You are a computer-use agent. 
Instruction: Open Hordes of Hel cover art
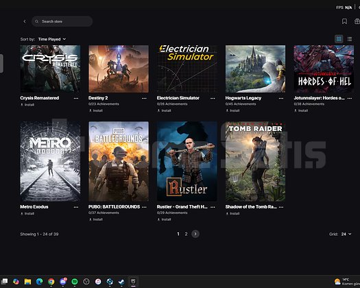pos(324,69)
